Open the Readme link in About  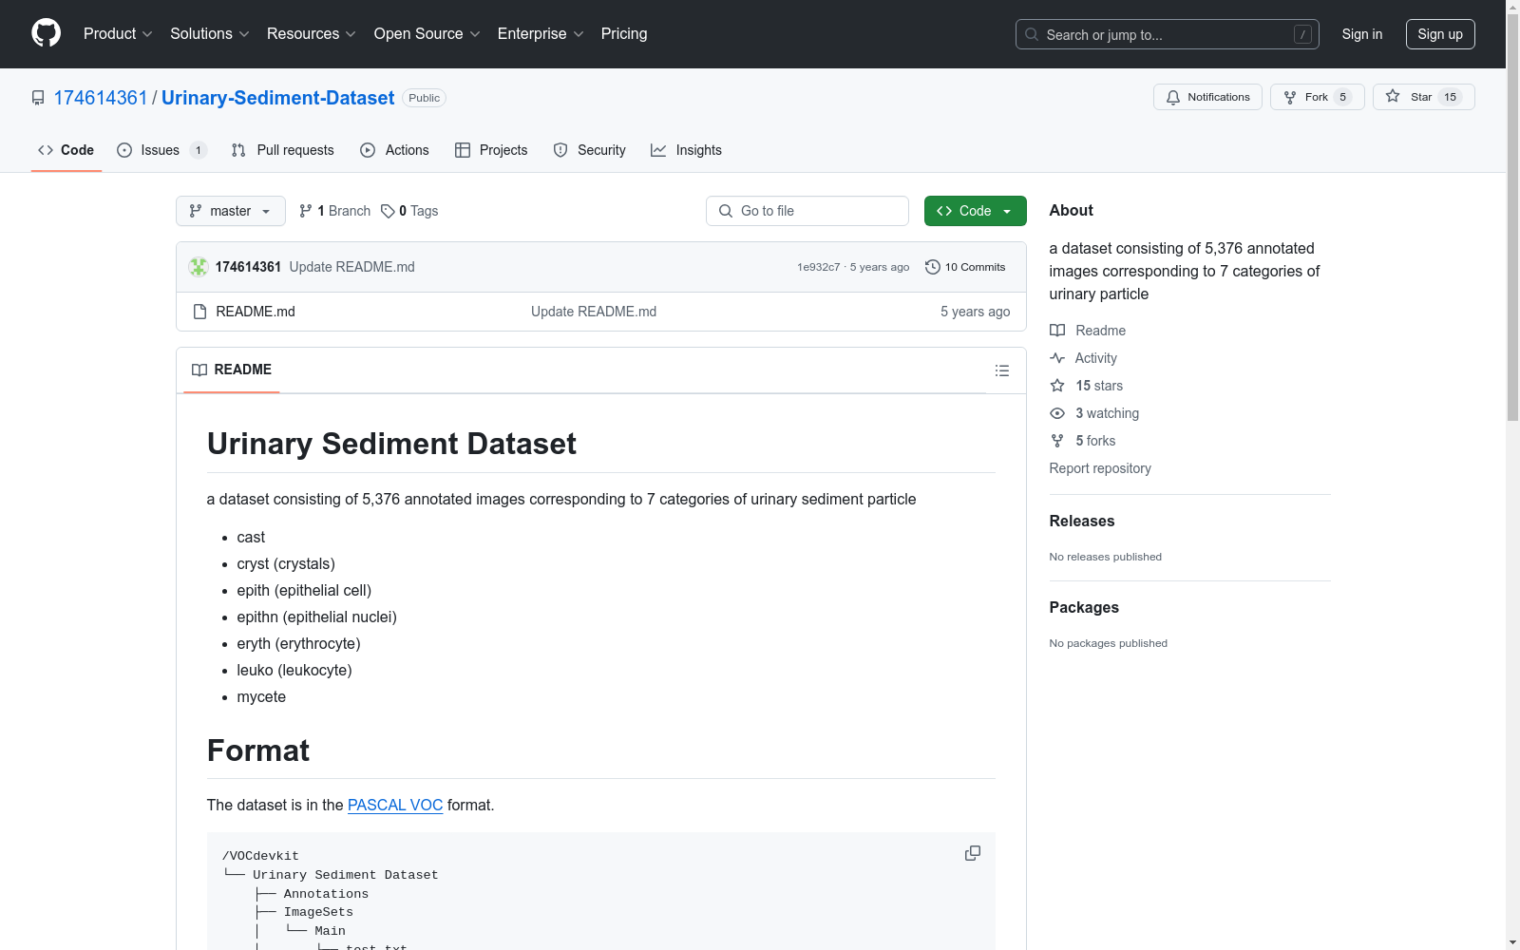[1088, 331]
